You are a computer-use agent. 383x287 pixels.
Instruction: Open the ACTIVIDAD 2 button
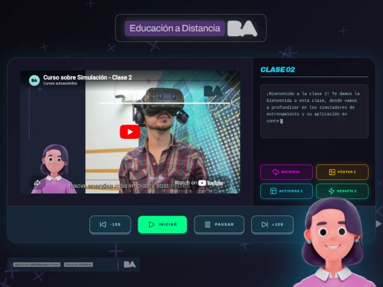pyautogui.click(x=287, y=191)
